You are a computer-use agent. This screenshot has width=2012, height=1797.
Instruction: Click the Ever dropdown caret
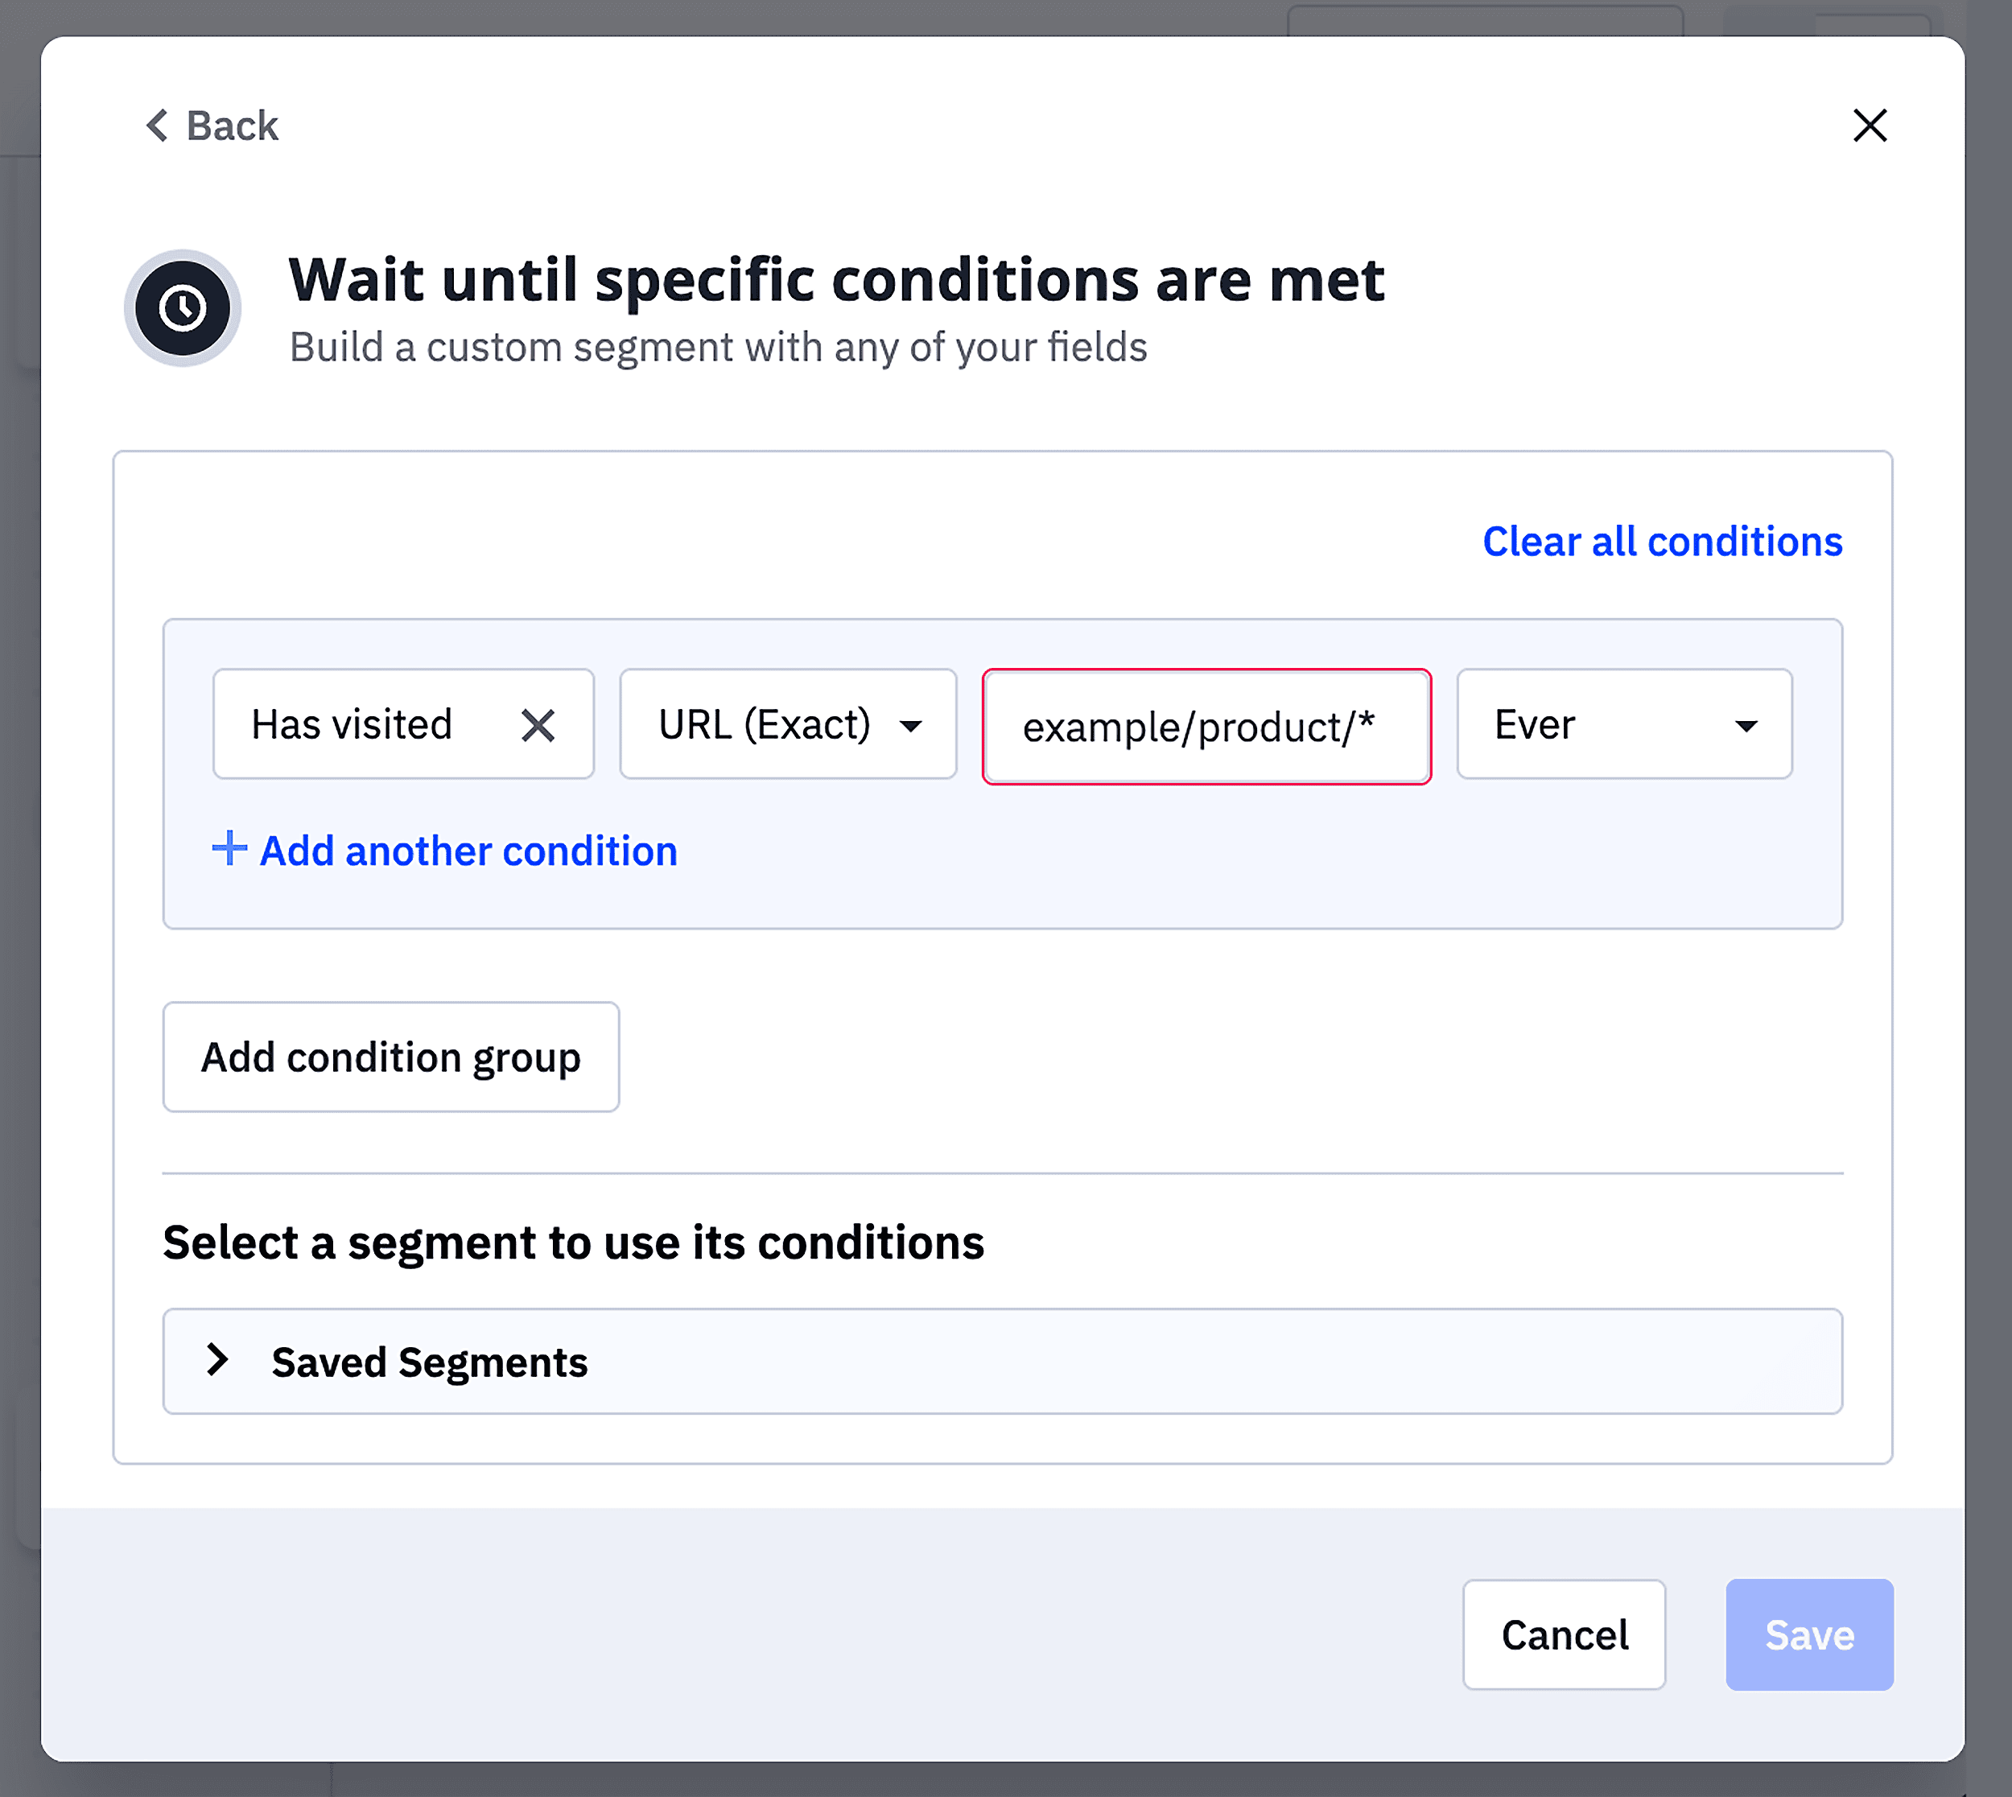1746,727
